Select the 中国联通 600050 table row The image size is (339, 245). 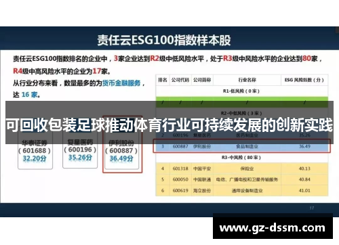point(242,179)
